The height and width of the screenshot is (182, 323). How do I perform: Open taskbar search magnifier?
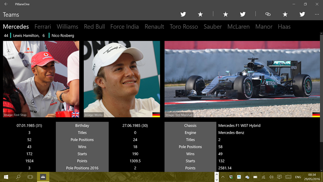pos(18,177)
